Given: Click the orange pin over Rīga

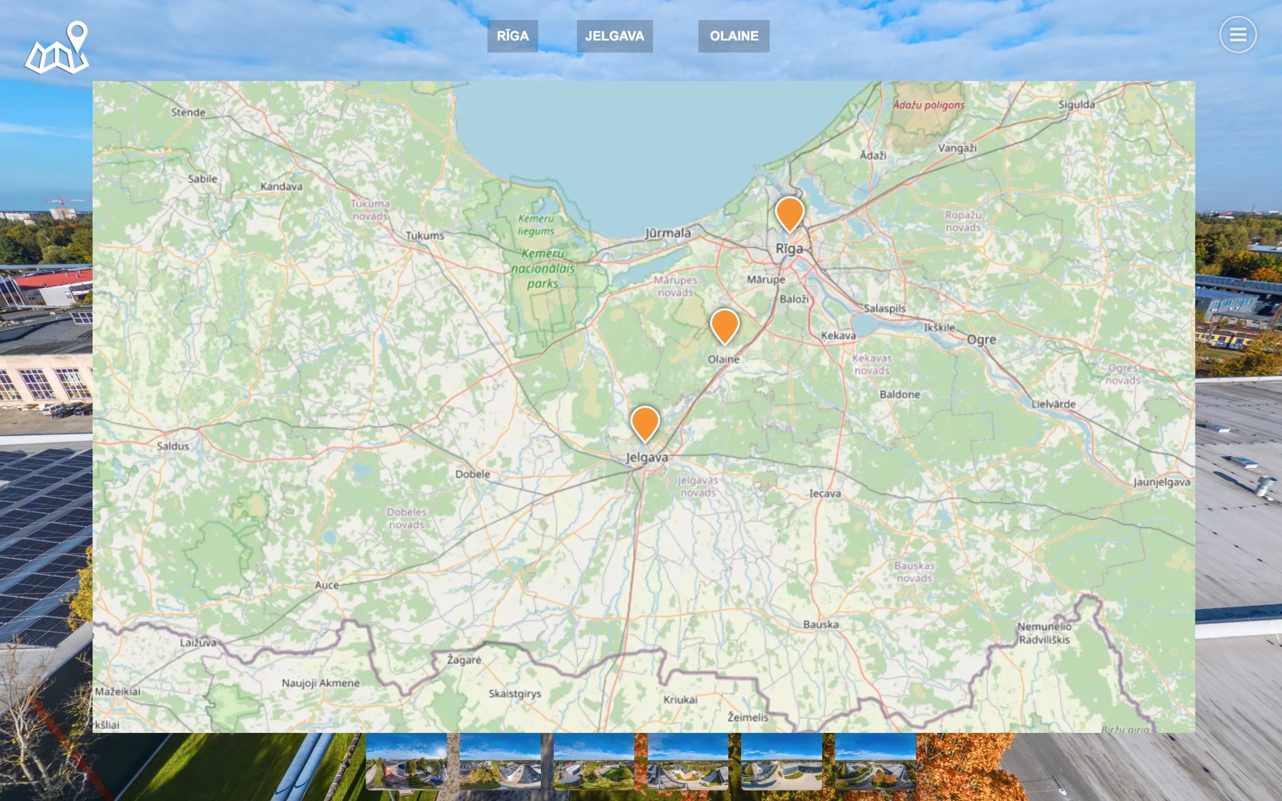Looking at the screenshot, I should 789,212.
